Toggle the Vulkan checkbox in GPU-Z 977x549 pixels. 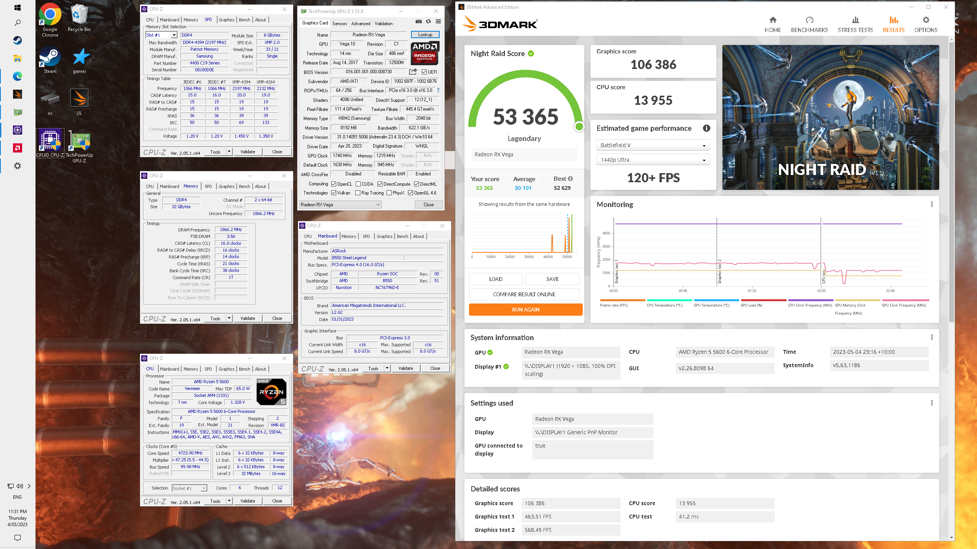(x=334, y=193)
